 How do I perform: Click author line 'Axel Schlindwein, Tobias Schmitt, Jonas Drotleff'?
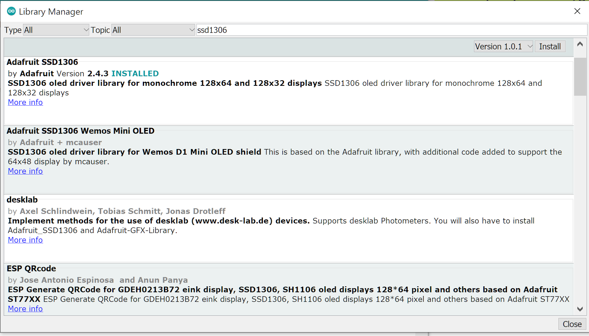point(123,211)
